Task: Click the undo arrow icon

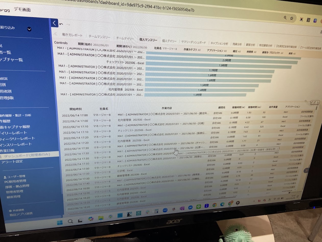Action: click(61, 24)
